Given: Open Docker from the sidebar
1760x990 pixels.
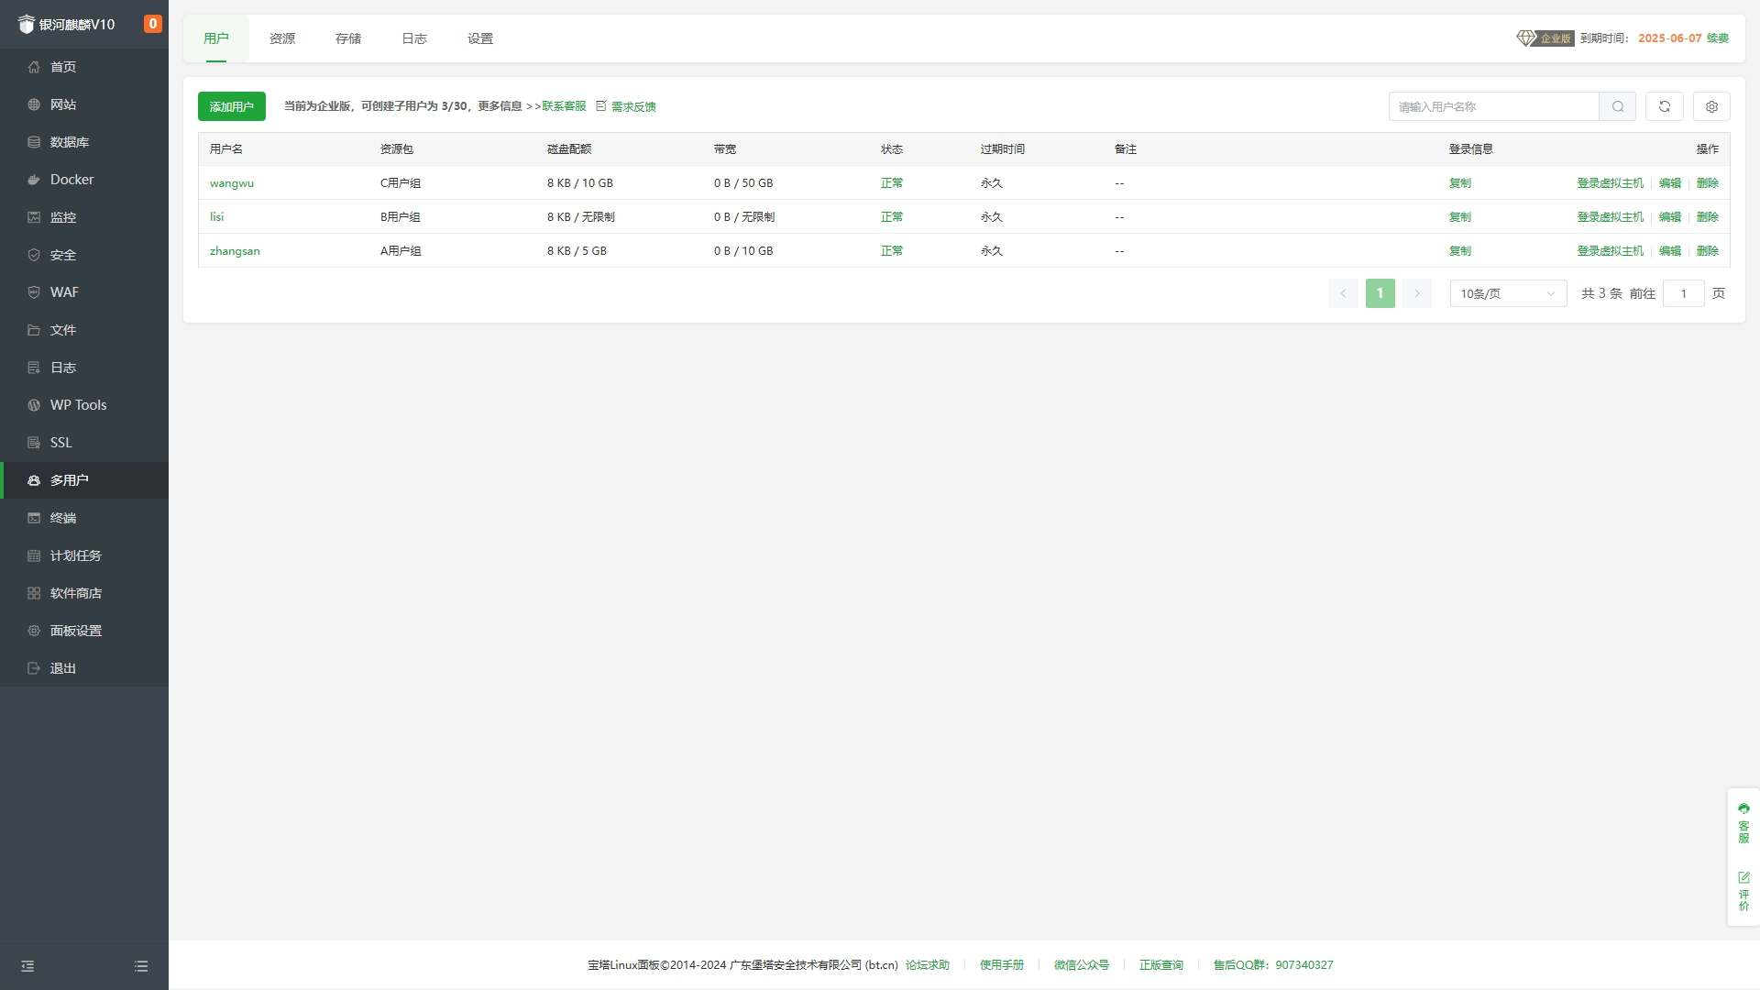Looking at the screenshot, I should 71,180.
